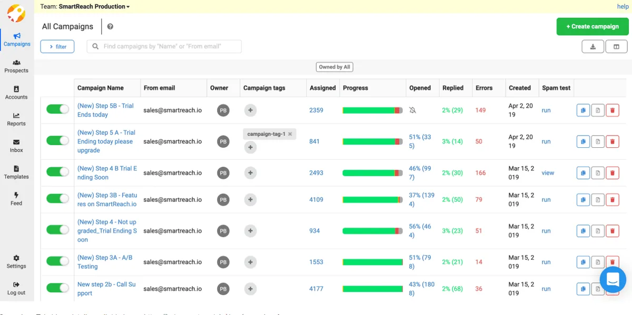Duplicate the Step 5B - Trial Ends today campaign

click(583, 110)
